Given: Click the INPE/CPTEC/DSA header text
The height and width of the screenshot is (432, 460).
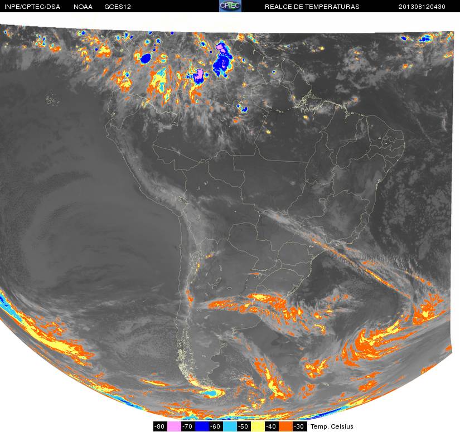Looking at the screenshot, I should pyautogui.click(x=32, y=7).
